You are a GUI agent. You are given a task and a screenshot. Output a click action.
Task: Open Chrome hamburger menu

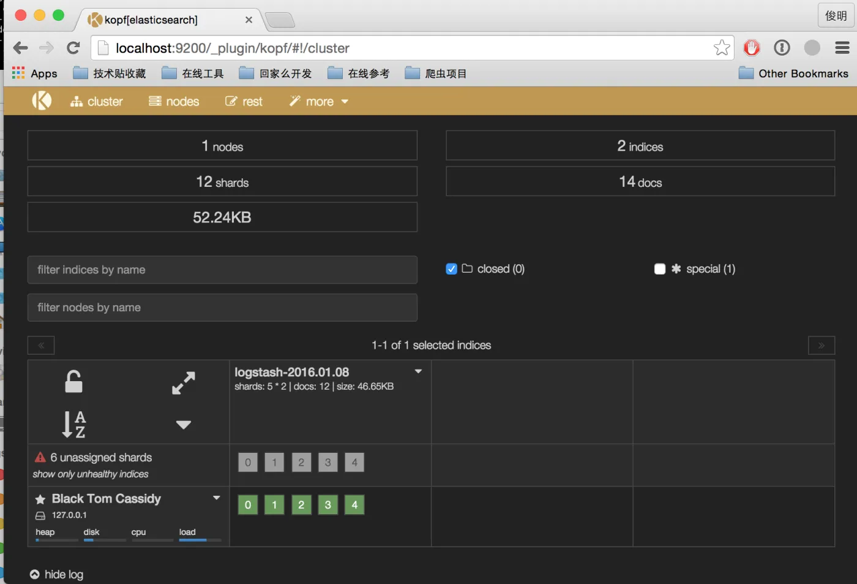point(842,48)
